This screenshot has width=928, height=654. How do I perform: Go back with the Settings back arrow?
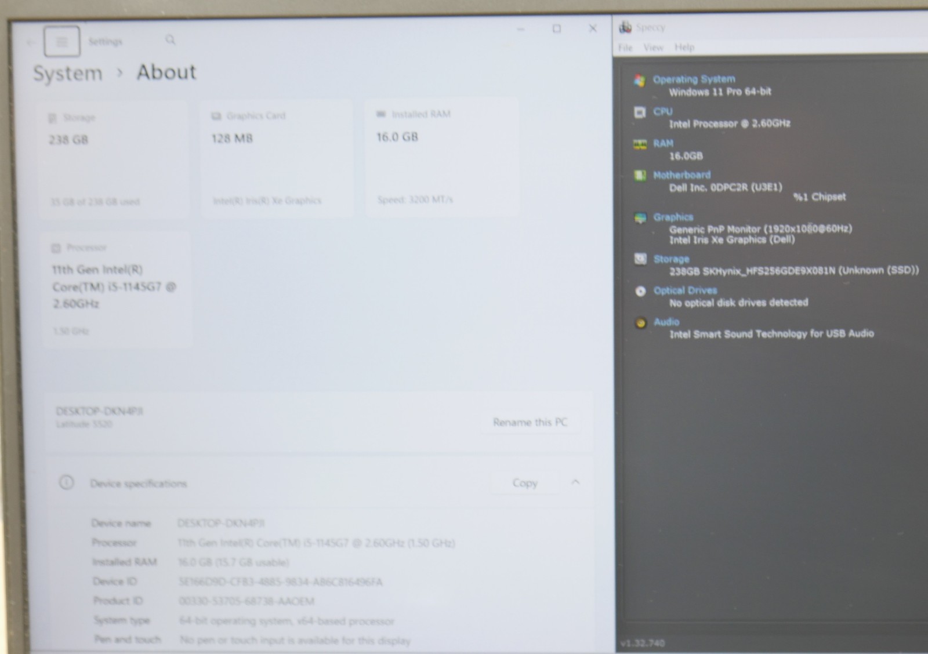click(x=30, y=42)
